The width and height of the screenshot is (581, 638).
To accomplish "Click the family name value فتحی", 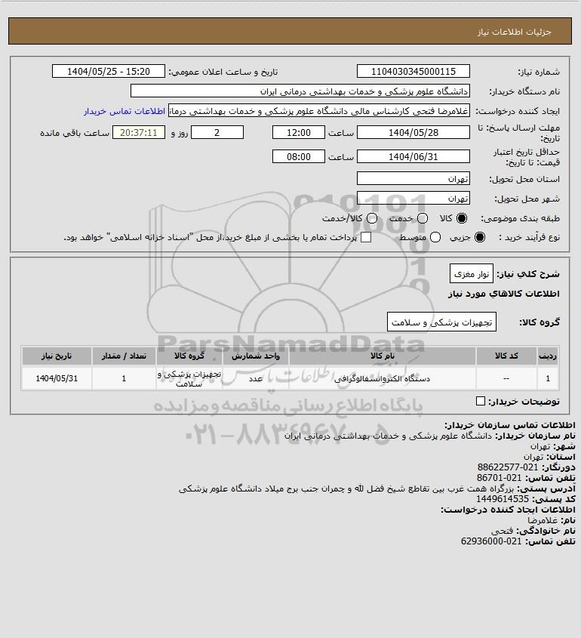I will [502, 531].
